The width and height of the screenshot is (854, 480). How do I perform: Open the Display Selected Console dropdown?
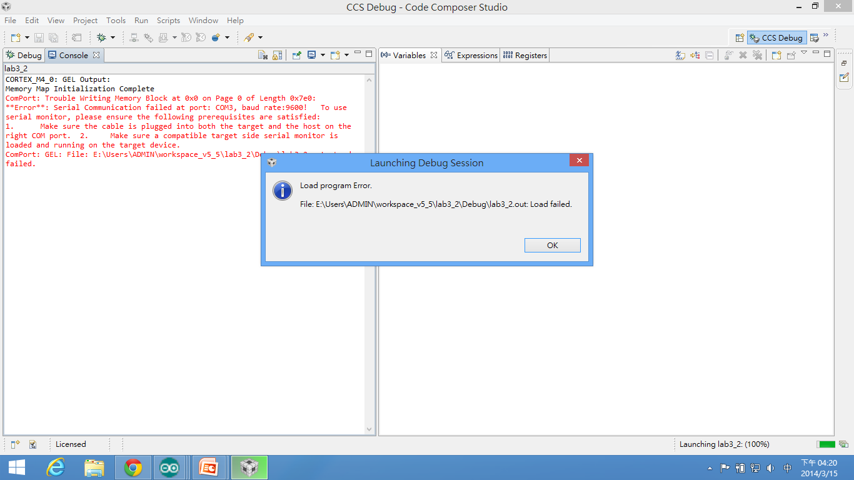click(323, 55)
